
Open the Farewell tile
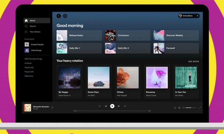pos(176,48)
